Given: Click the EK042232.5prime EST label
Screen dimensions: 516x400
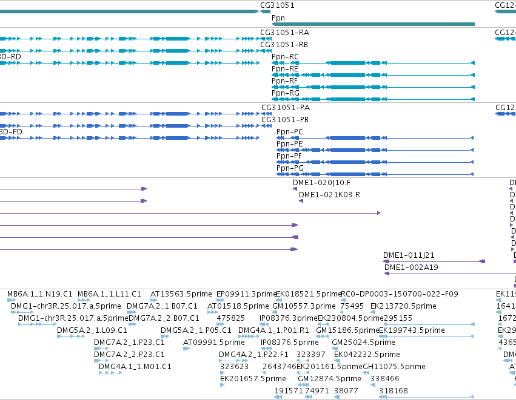Looking at the screenshot, I should point(367,355).
